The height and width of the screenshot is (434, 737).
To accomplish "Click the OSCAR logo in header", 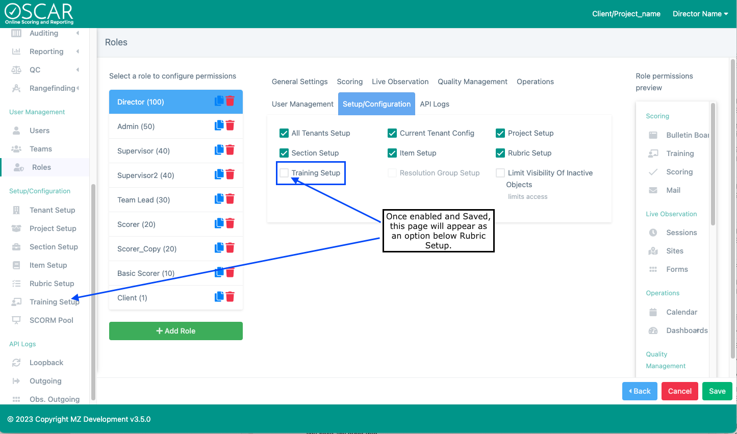I will 39,14.
